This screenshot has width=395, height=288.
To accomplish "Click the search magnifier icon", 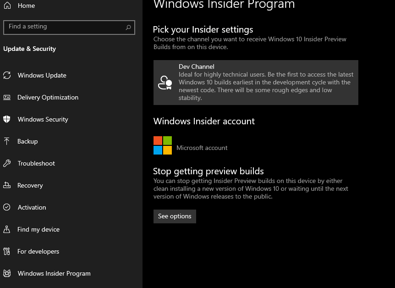I will 128,27.
